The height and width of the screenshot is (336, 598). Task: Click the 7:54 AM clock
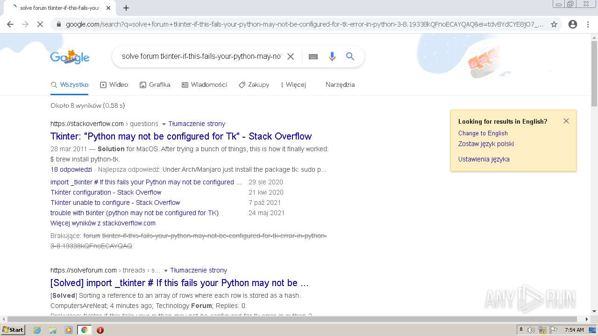click(574, 330)
